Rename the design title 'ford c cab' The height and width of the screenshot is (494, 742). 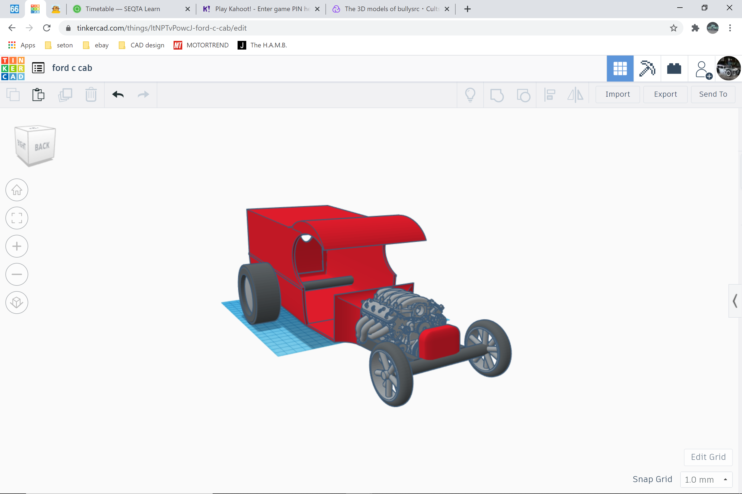click(72, 68)
